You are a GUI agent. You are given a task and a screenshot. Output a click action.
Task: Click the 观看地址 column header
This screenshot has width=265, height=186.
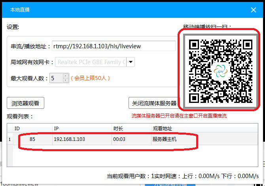[204, 128]
